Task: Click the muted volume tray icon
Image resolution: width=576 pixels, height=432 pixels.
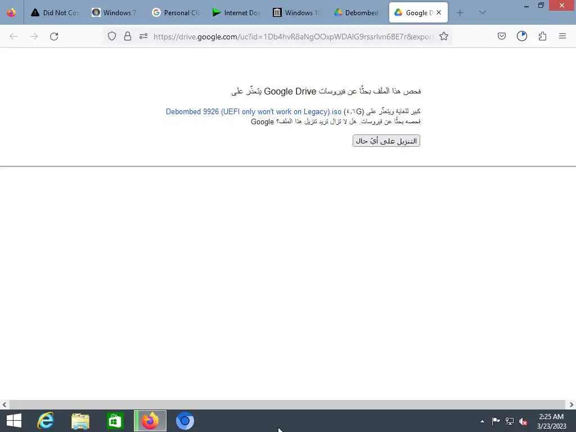Action: (523, 421)
